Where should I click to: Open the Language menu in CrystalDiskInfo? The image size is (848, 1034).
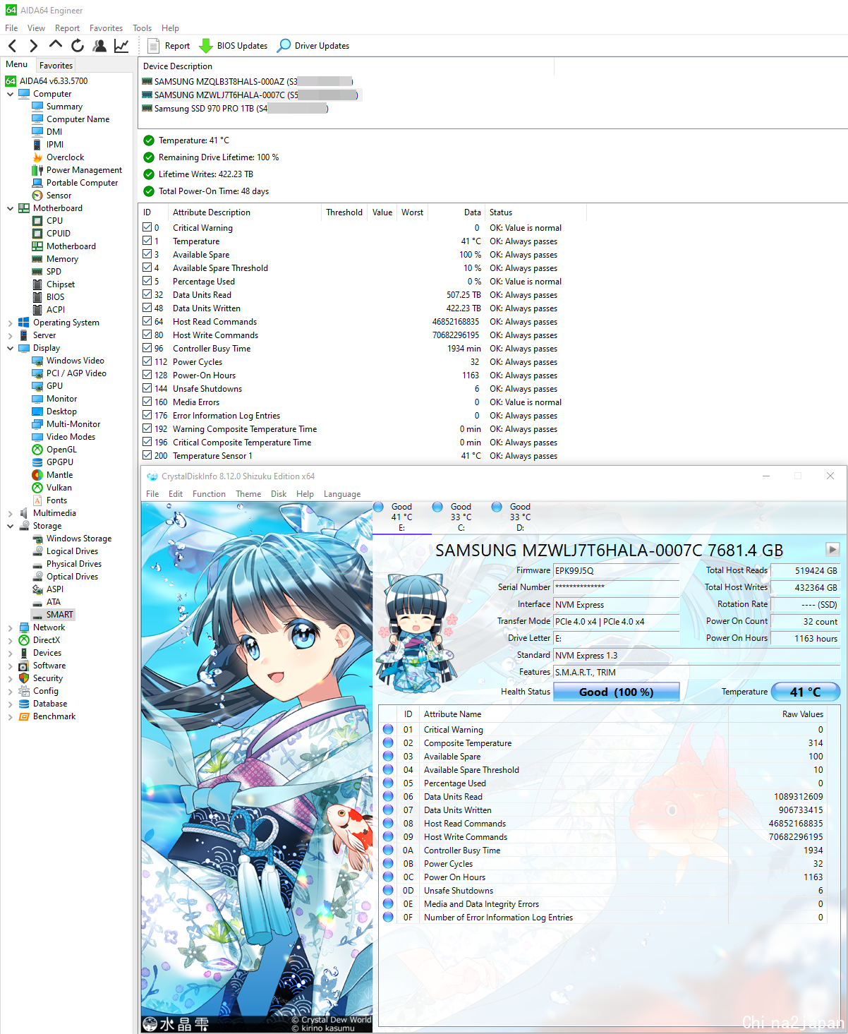342,494
